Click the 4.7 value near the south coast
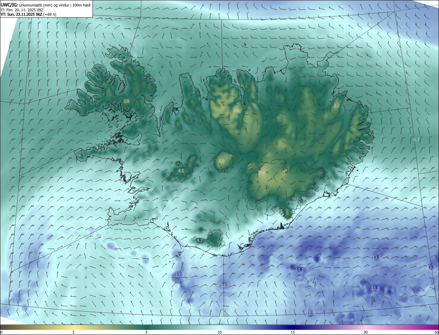439x335 pixels. (x=200, y=241)
